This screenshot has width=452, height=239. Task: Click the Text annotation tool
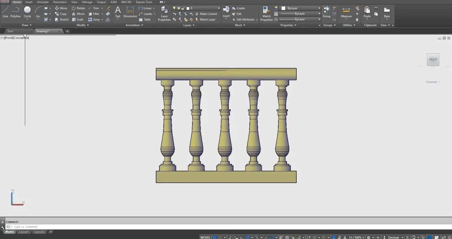(x=118, y=12)
